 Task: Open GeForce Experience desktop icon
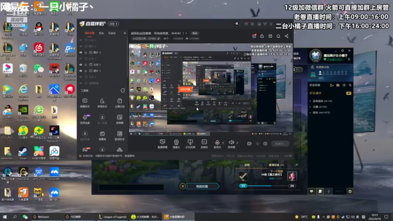coord(23,113)
